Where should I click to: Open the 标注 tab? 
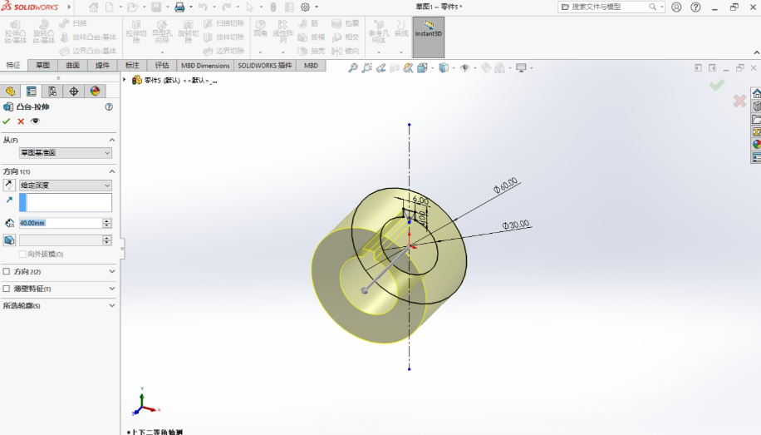[x=132, y=65]
